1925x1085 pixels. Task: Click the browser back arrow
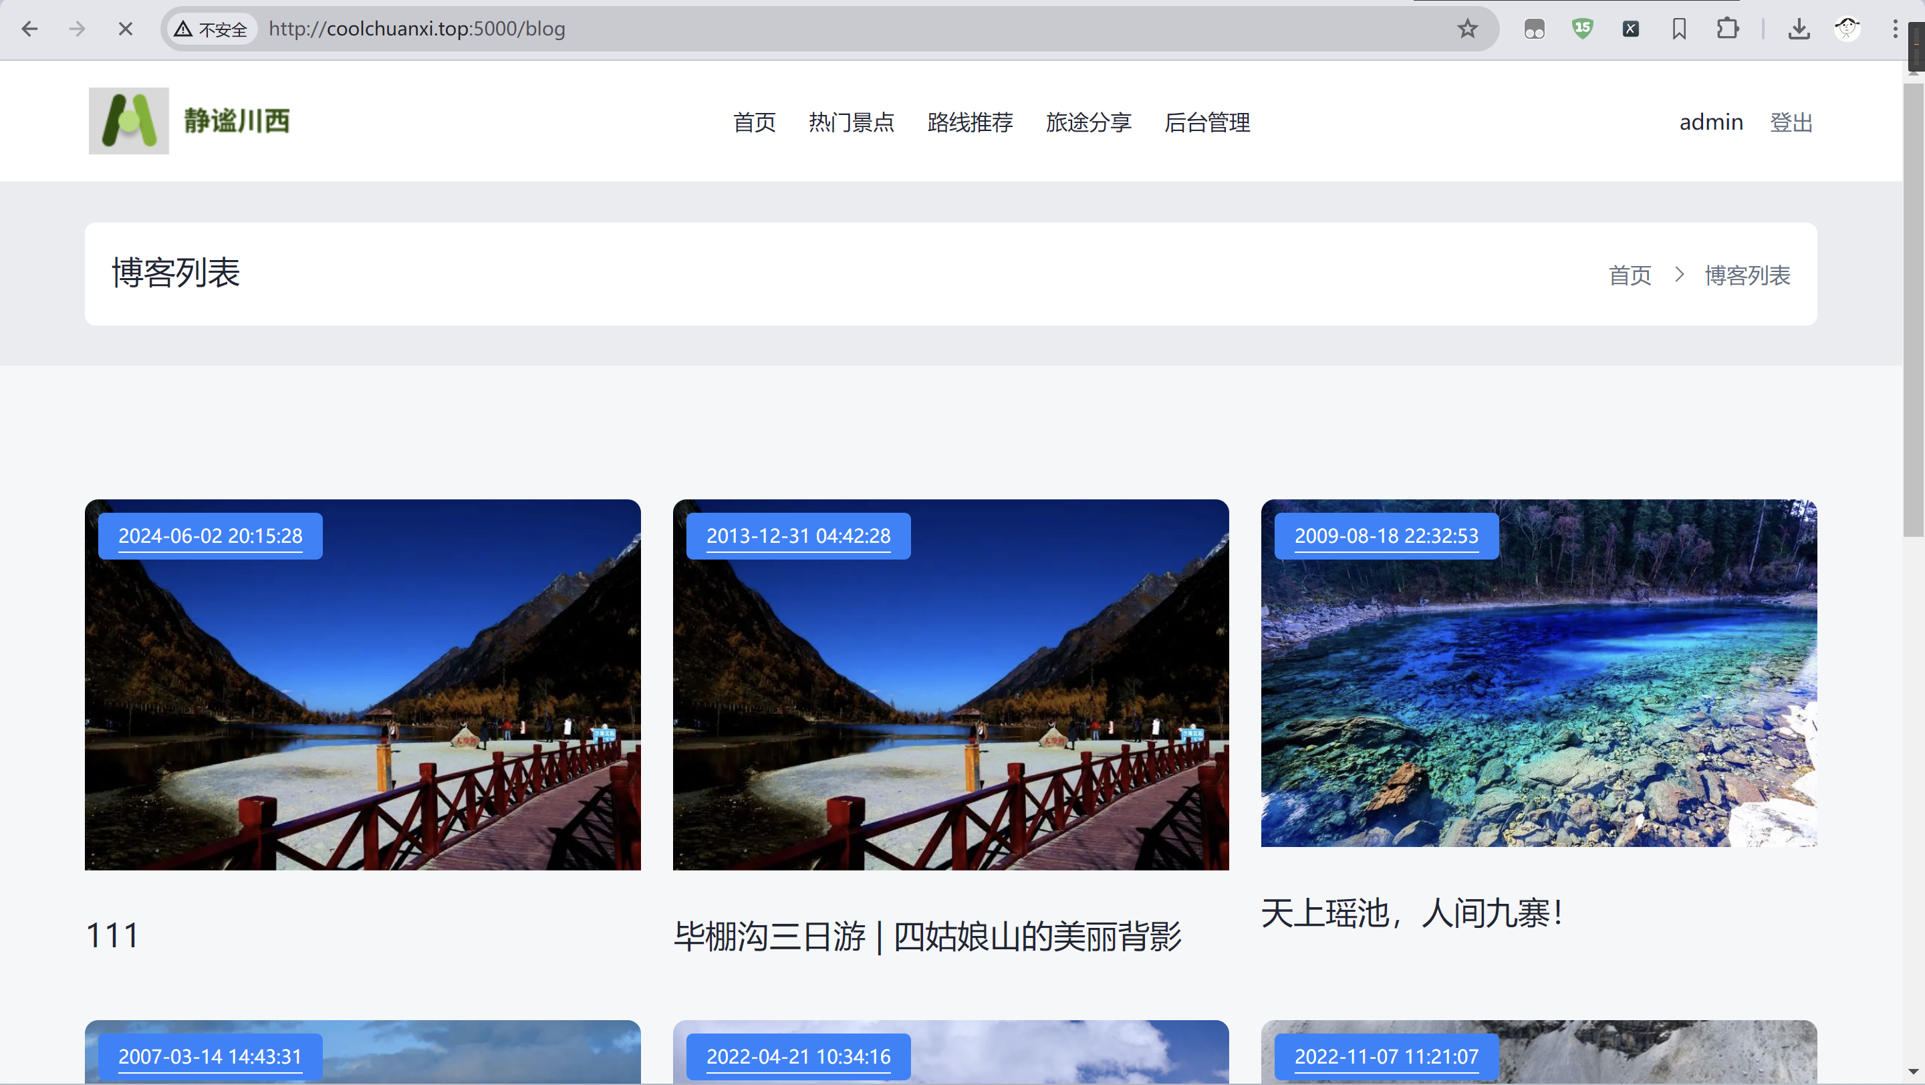29,29
